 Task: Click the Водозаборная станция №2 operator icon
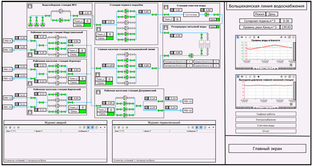click(30, 7)
